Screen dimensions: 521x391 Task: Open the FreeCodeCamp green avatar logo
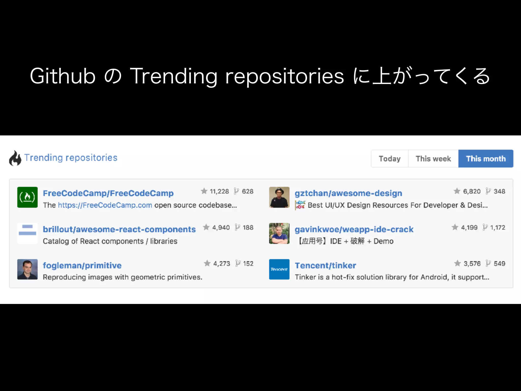click(x=27, y=197)
